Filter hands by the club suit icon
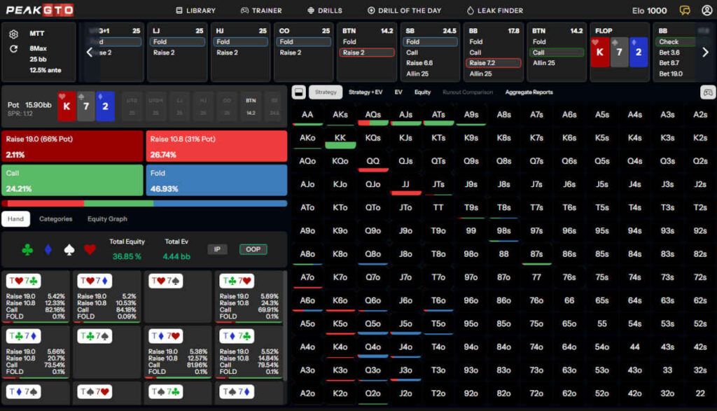The height and width of the screenshot is (411, 717). point(27,249)
